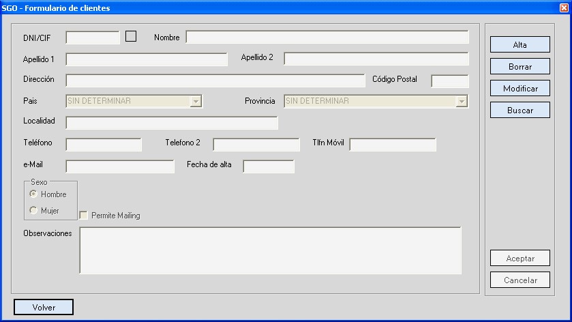
Task: Focus the Nombre input field
Action: pyautogui.click(x=327, y=37)
